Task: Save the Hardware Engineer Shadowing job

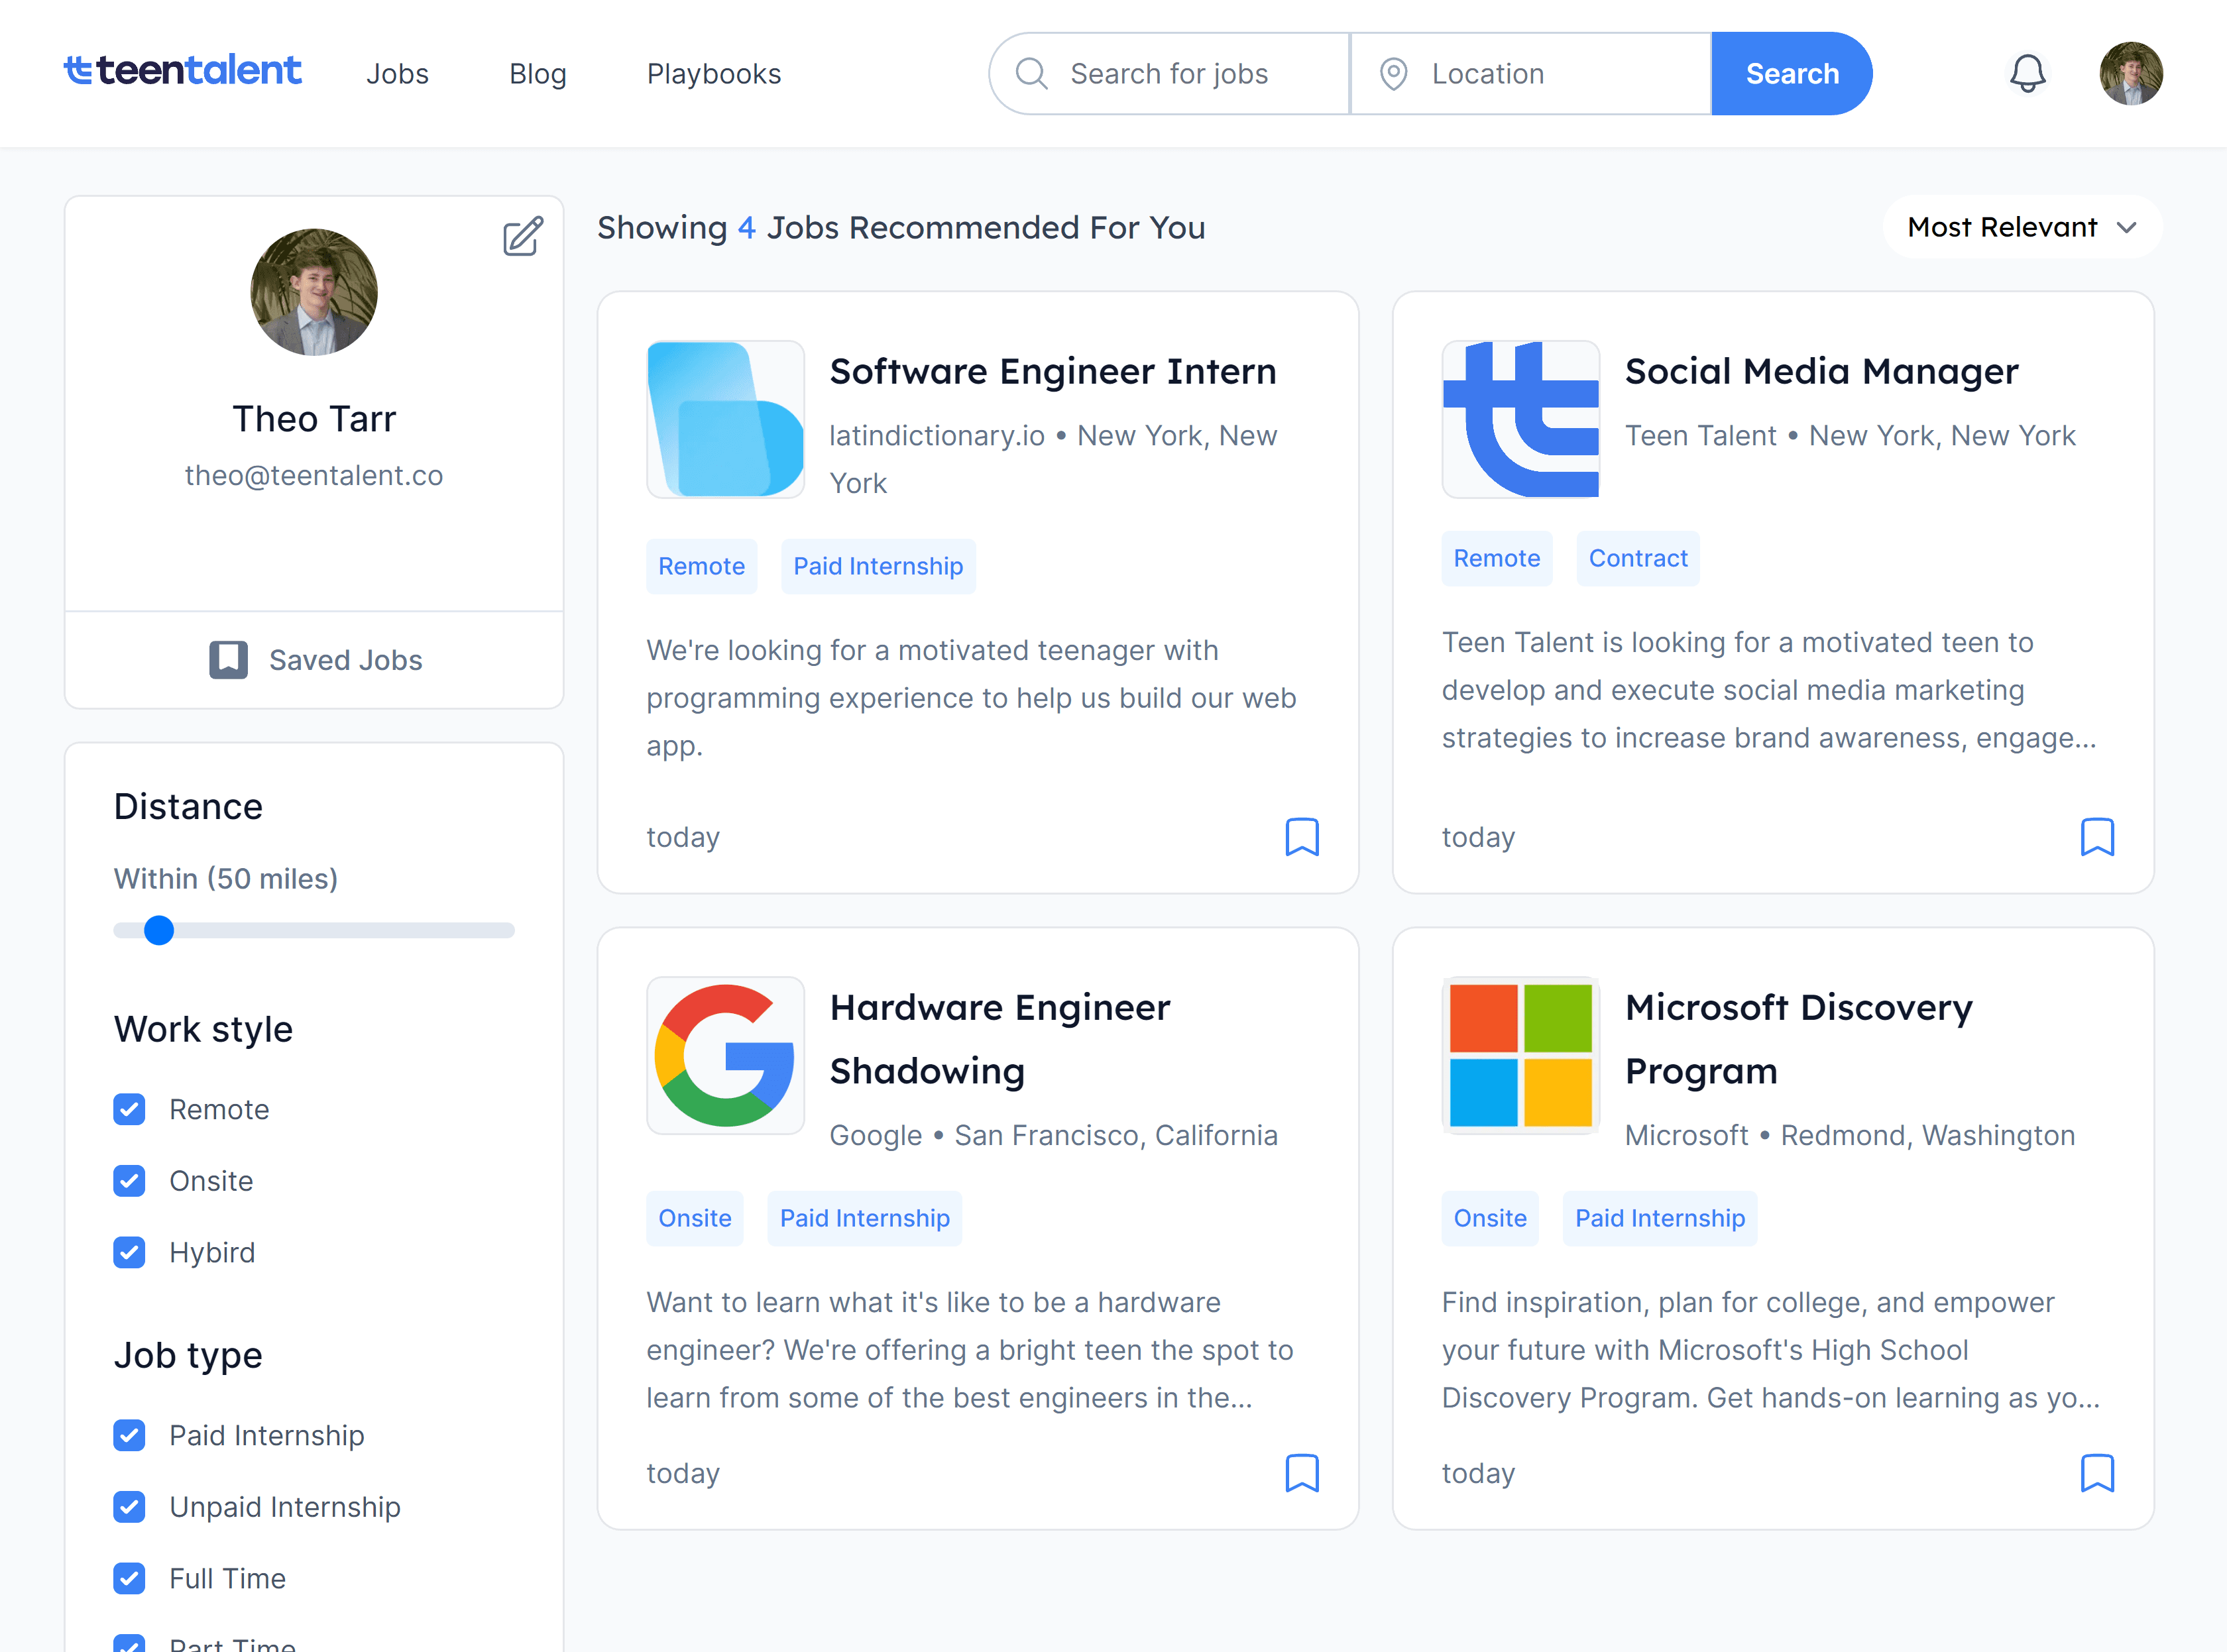Action: [x=1301, y=1473]
